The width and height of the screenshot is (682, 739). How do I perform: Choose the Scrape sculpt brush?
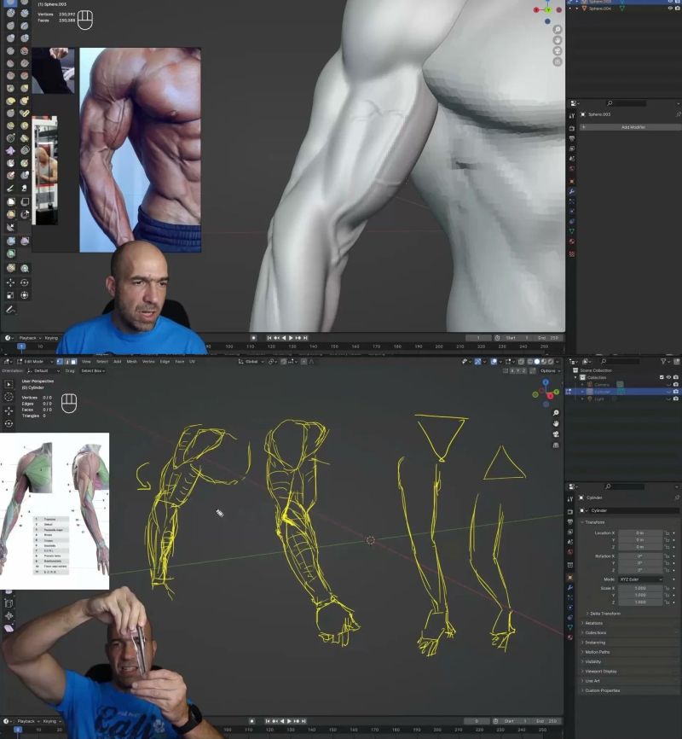coord(10,75)
